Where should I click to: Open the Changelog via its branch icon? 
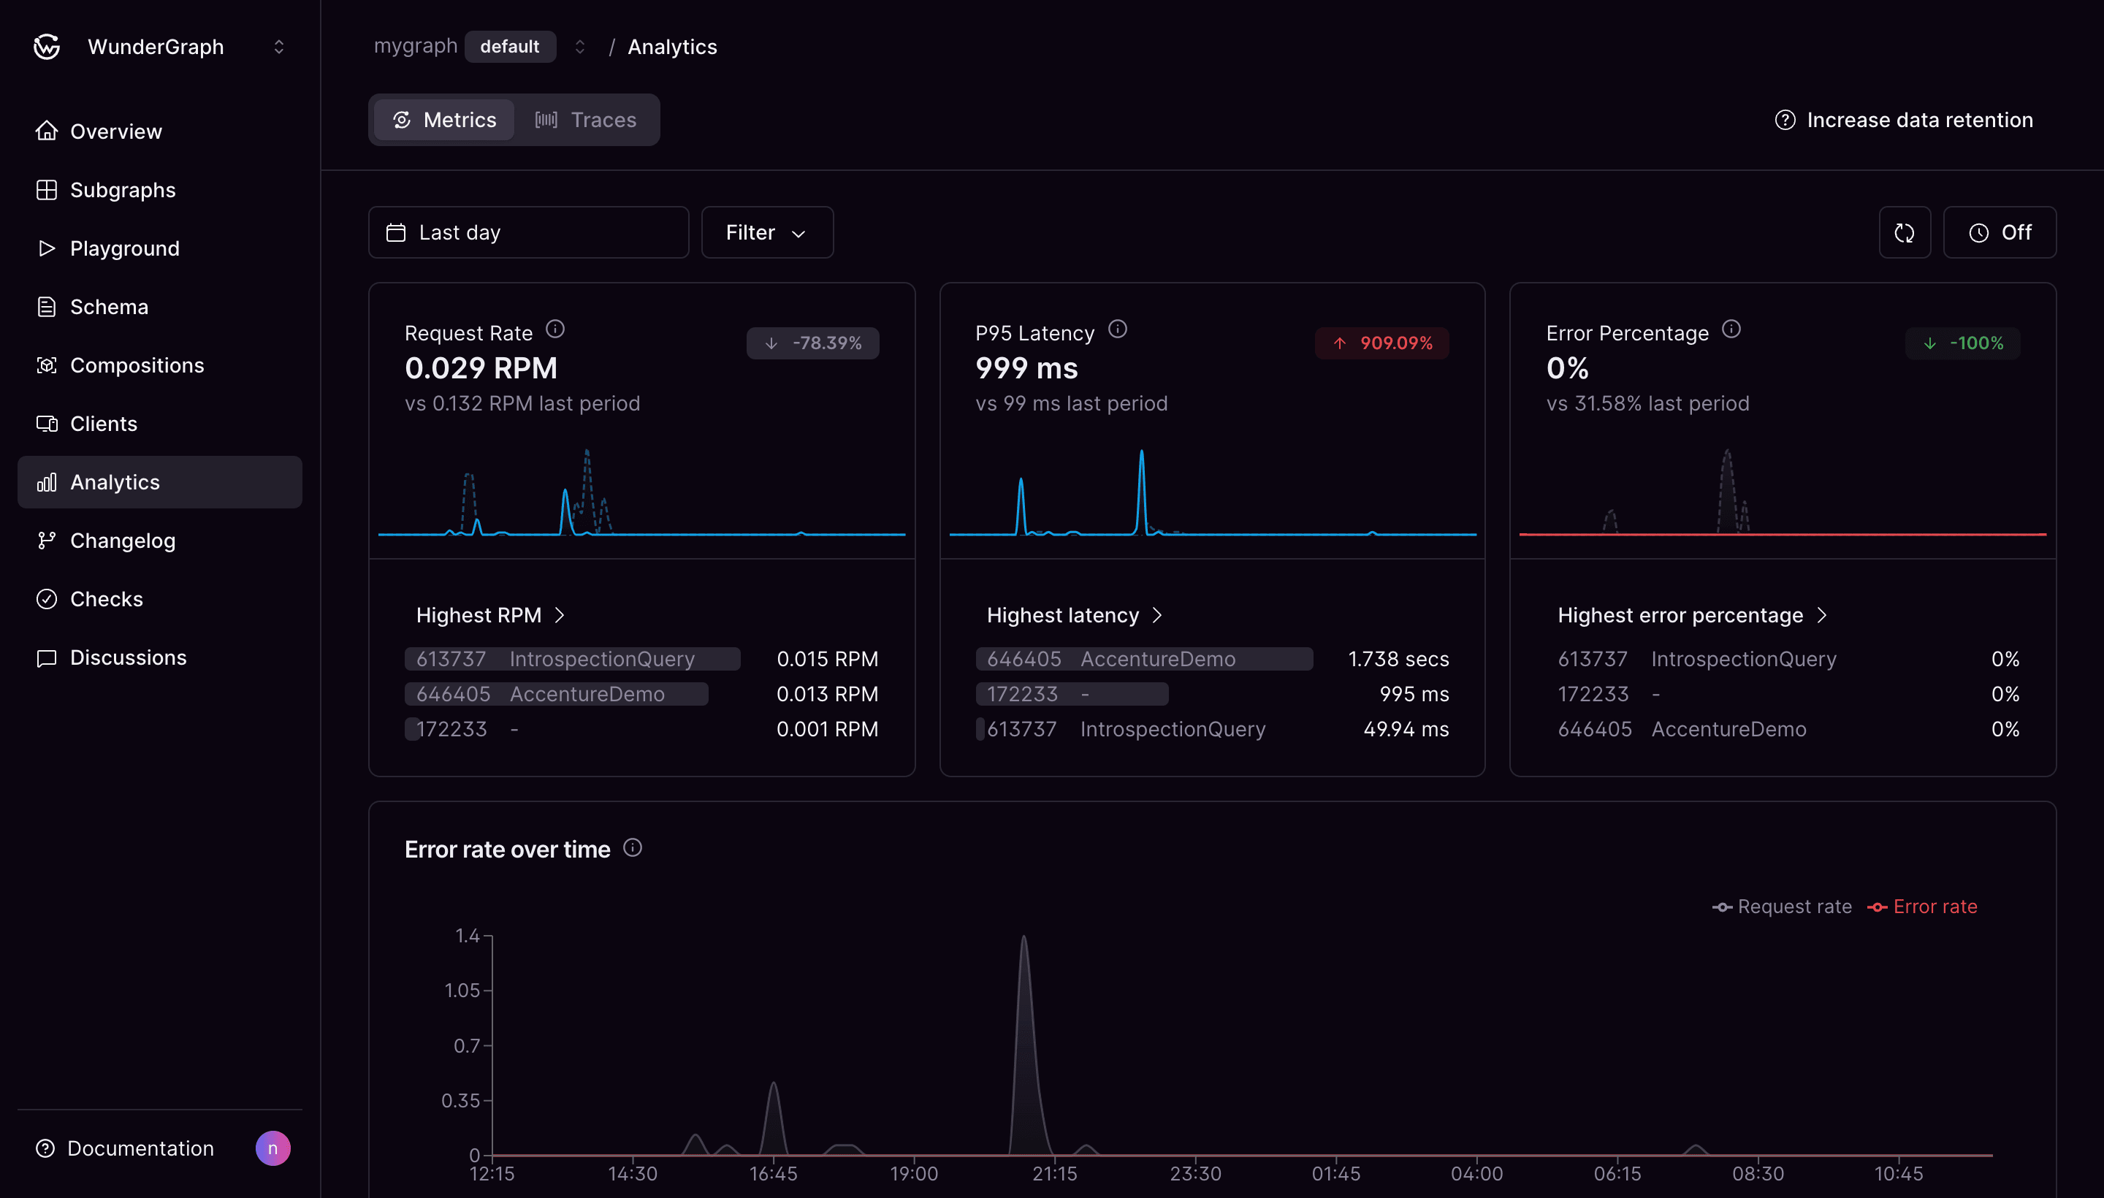click(47, 541)
